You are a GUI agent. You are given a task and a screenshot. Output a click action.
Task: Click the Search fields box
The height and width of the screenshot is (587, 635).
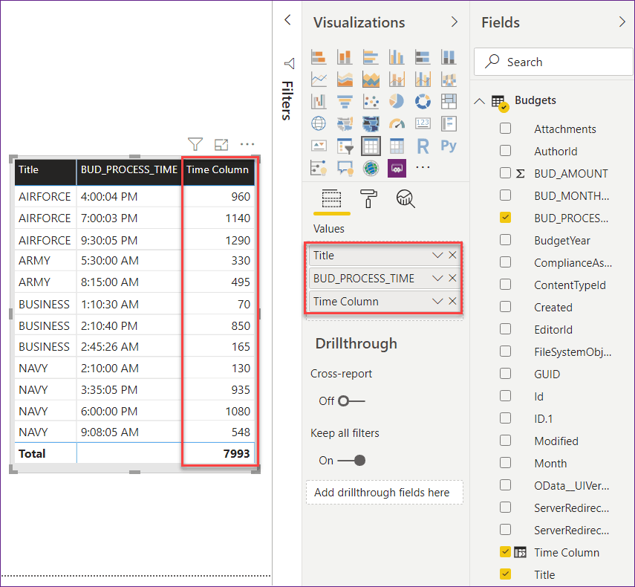pos(553,62)
